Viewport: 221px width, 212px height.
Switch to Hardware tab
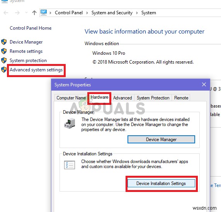(100, 97)
